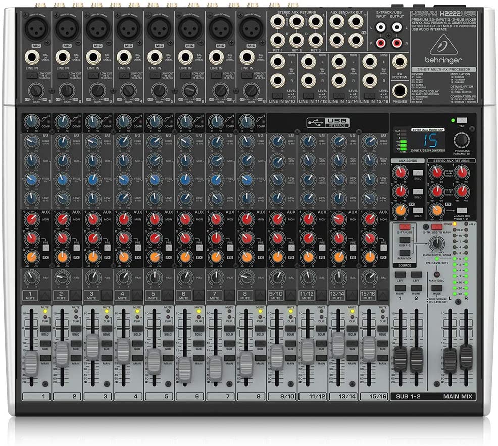Image resolution: width=498 pixels, height=446 pixels.
Task: Click the PHONES/CTRL ROOM level knob
Action: (x=437, y=243)
